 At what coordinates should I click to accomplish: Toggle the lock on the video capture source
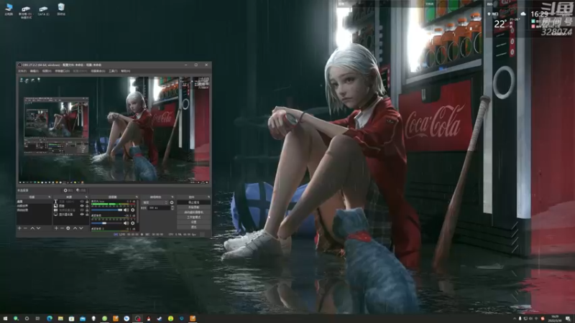(87, 210)
